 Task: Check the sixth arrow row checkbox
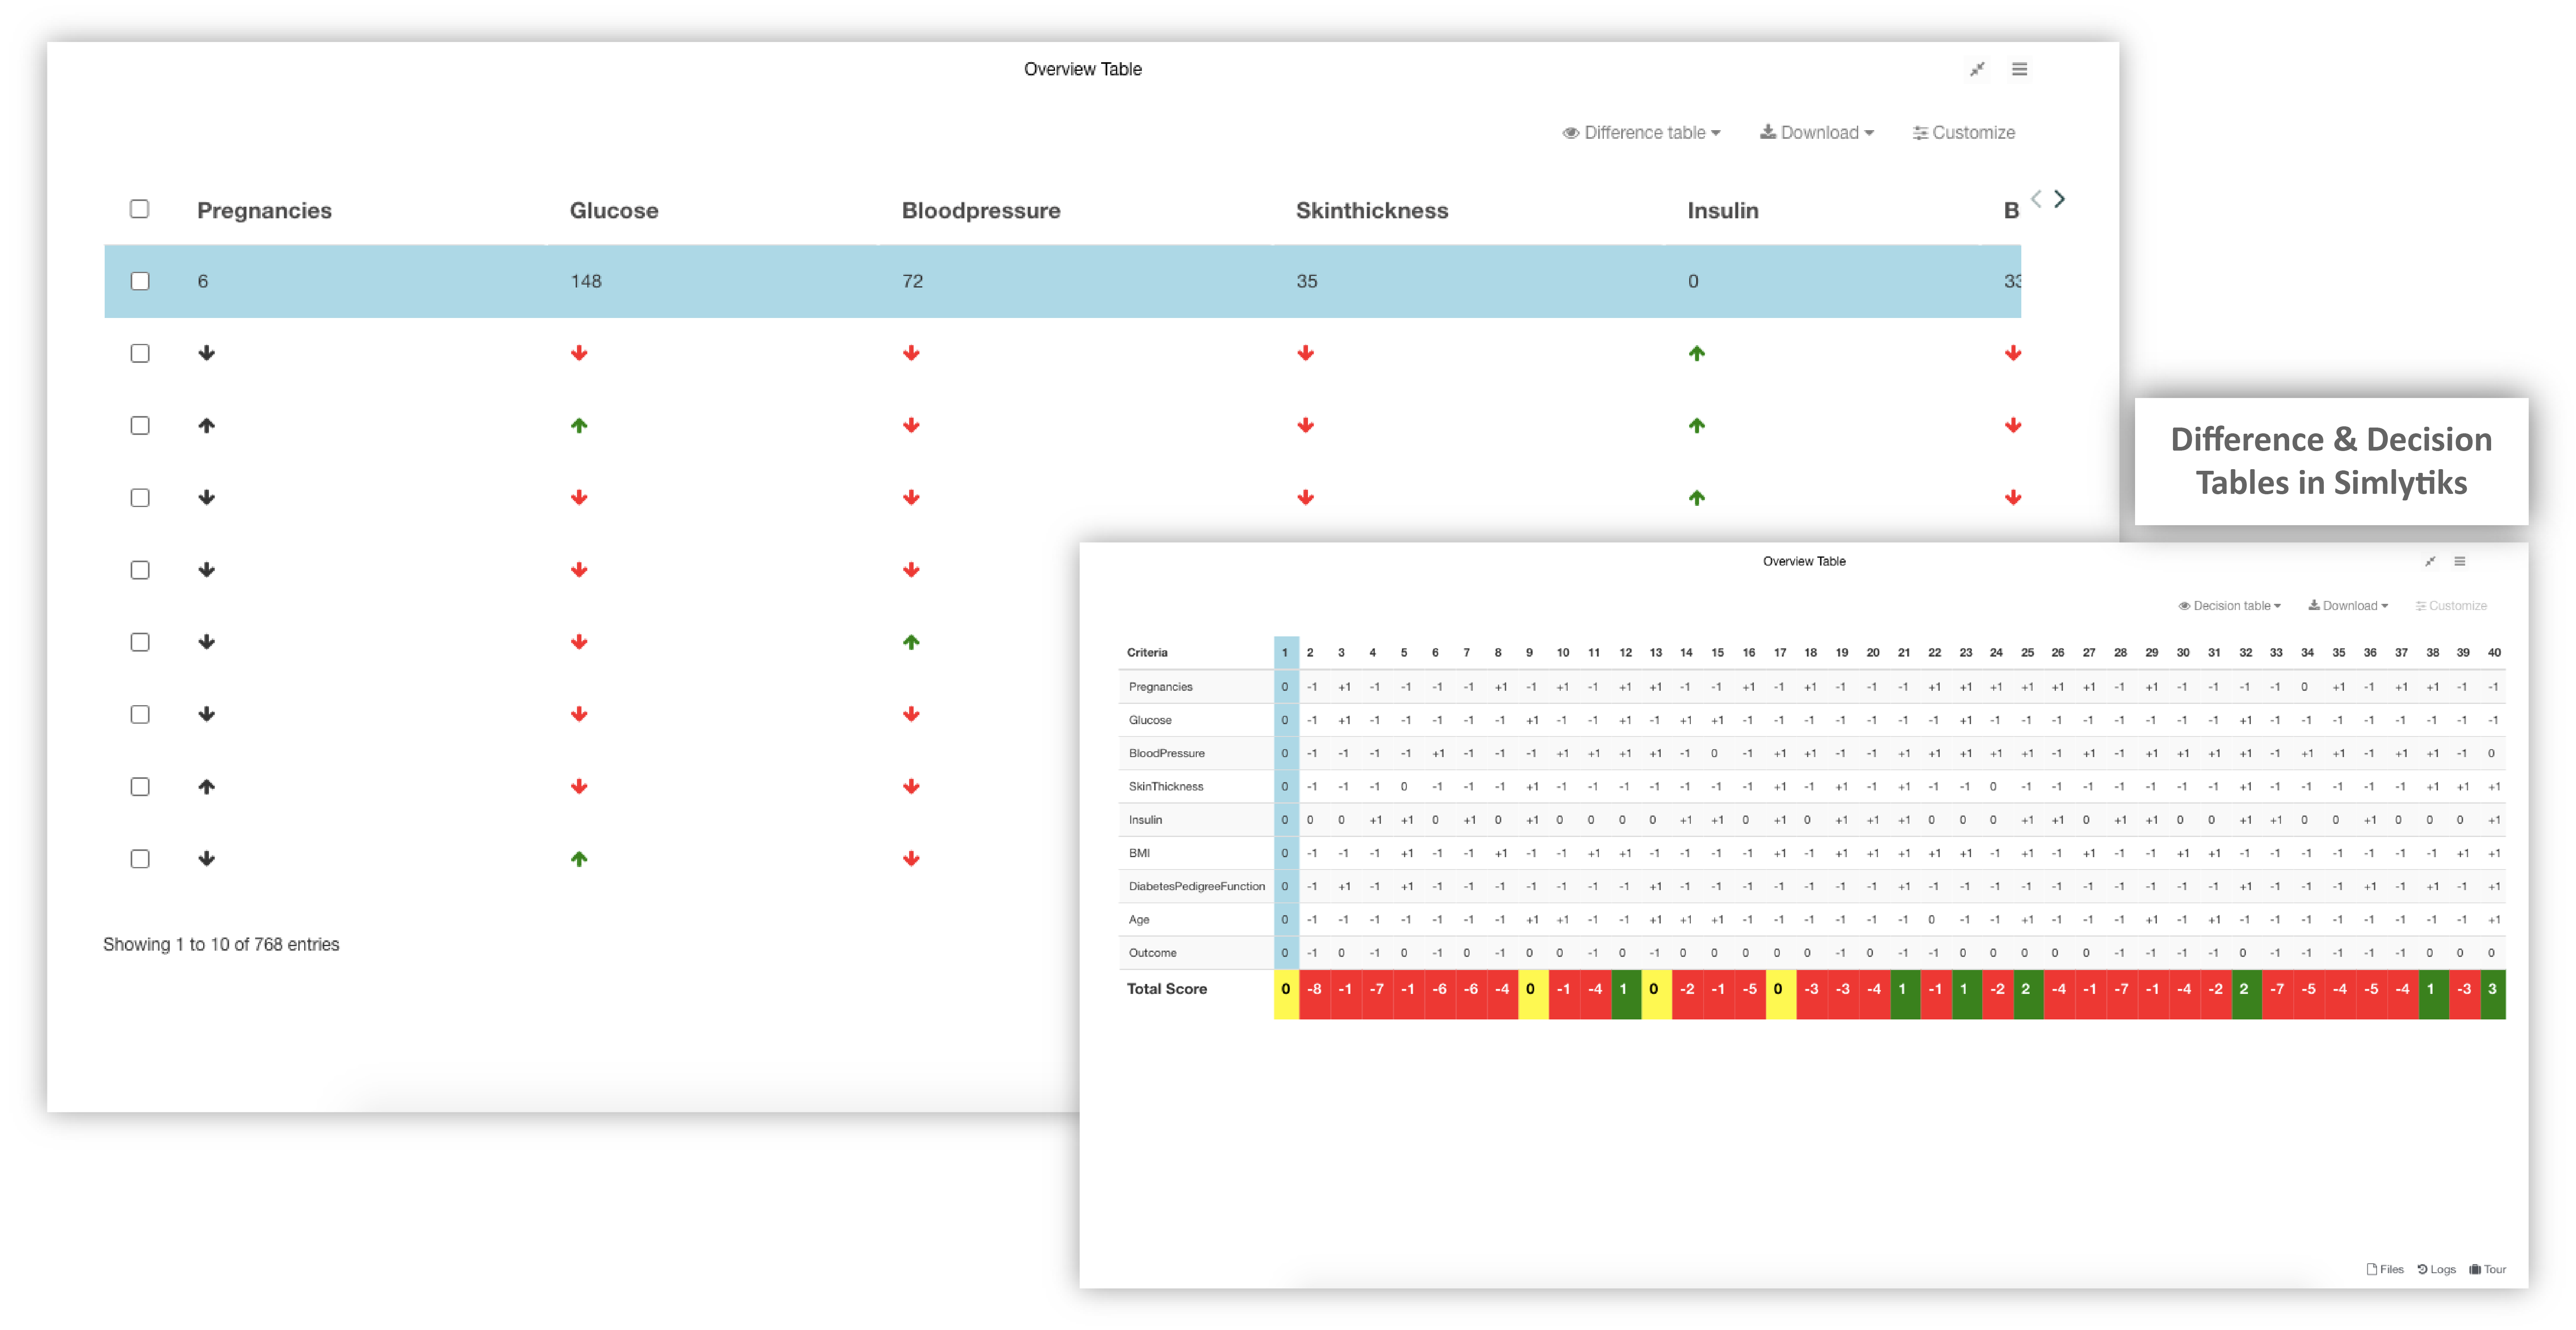[x=140, y=715]
